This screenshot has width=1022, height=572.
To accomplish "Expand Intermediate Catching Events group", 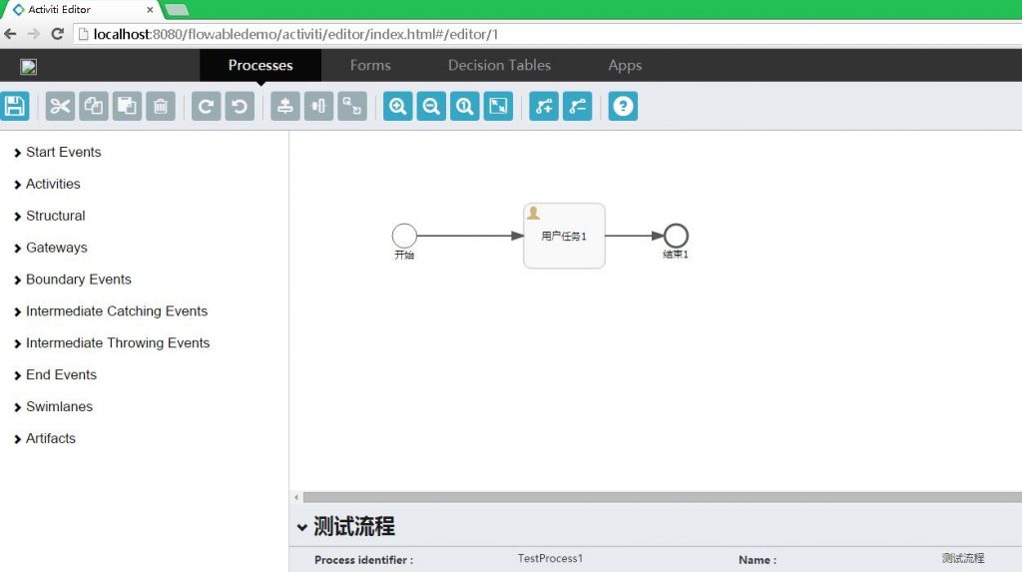I will pos(111,311).
